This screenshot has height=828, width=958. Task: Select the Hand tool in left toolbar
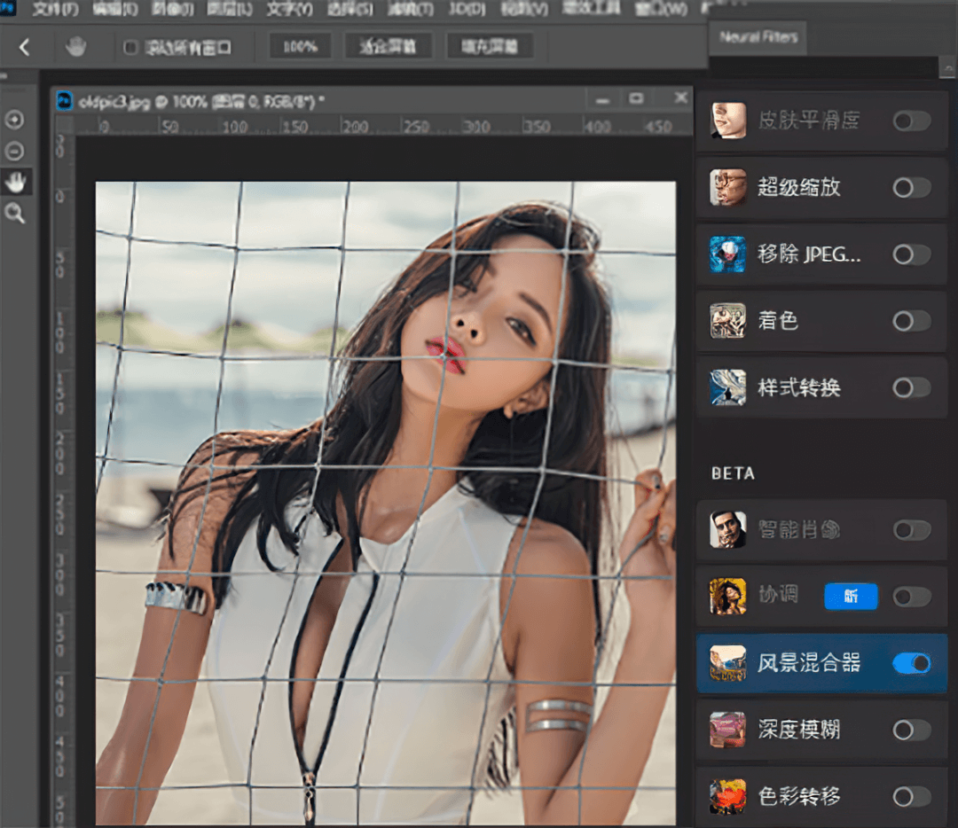[15, 182]
